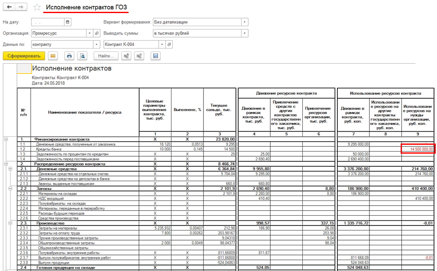Collapse group 2 Распределение ресурсов контракта
The height and width of the screenshot is (271, 437).
point(6,164)
